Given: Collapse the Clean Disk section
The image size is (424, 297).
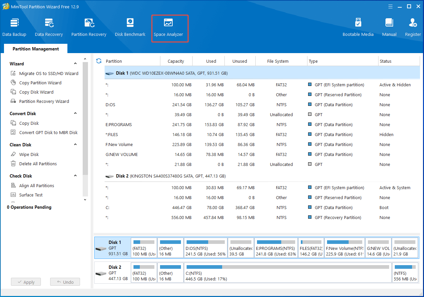Looking at the screenshot, I should coord(75,144).
